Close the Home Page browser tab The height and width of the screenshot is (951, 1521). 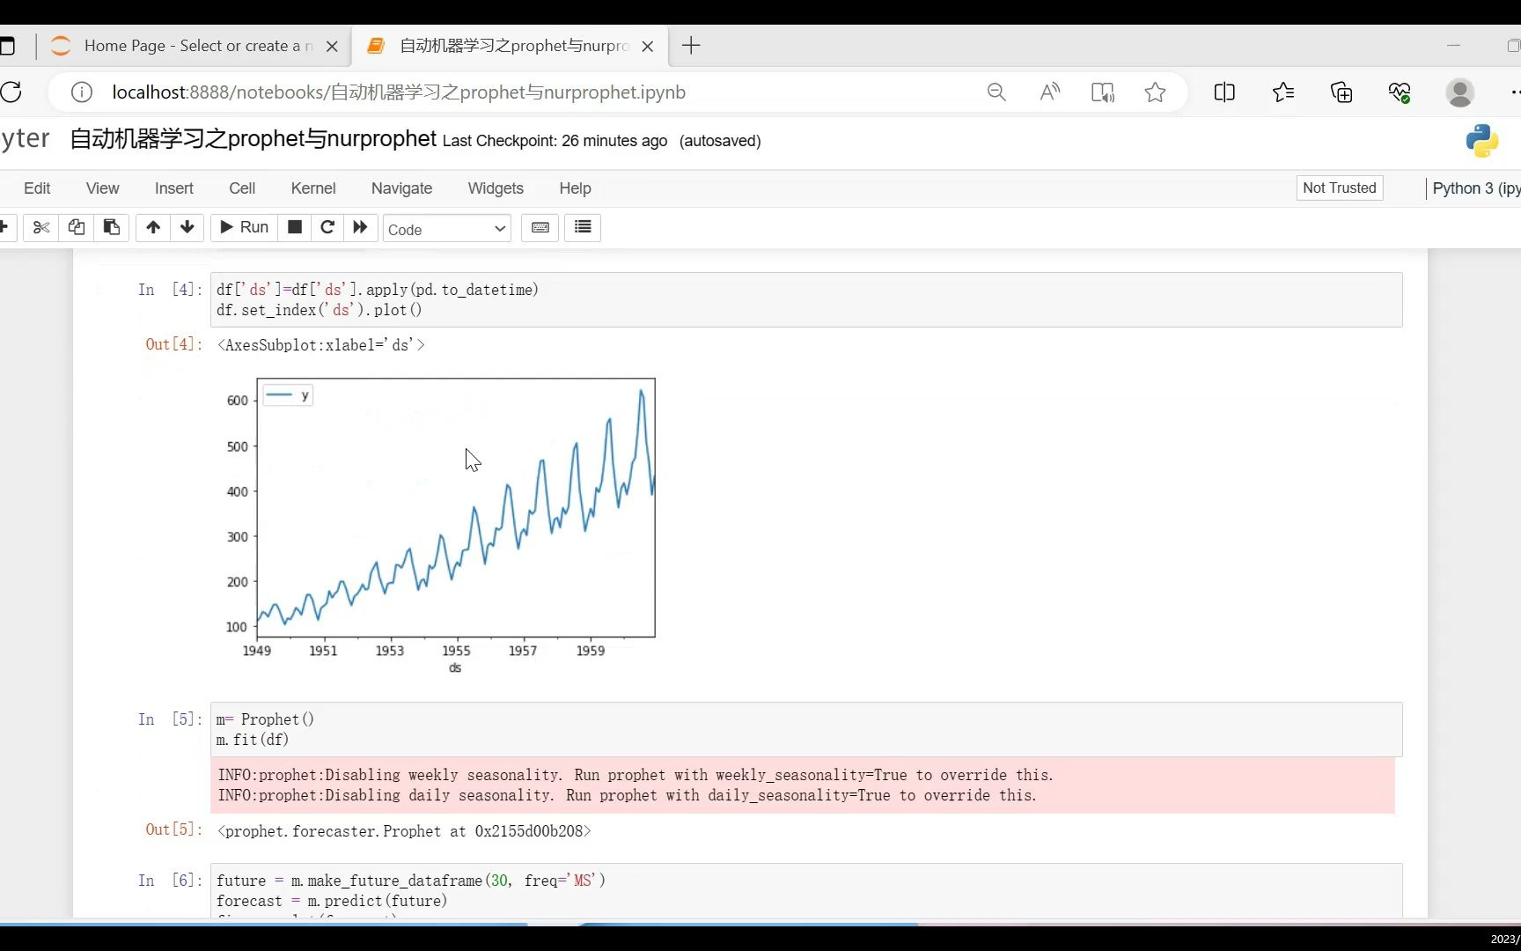332,47
